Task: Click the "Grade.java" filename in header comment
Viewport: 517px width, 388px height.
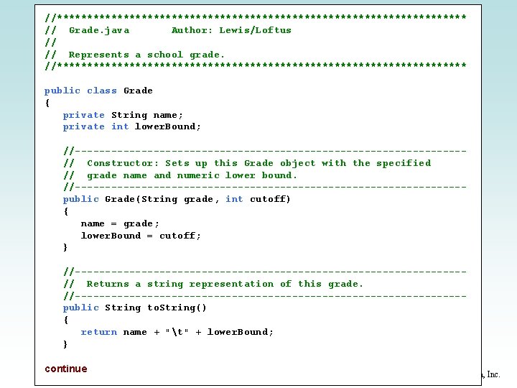Action: coord(99,30)
